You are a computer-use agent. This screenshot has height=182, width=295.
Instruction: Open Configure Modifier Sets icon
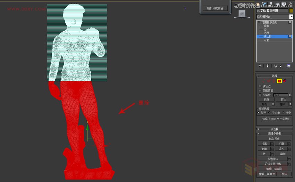289,66
